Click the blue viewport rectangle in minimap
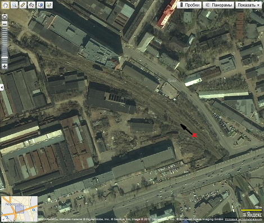This screenshot has height=223, width=264. click(20, 210)
